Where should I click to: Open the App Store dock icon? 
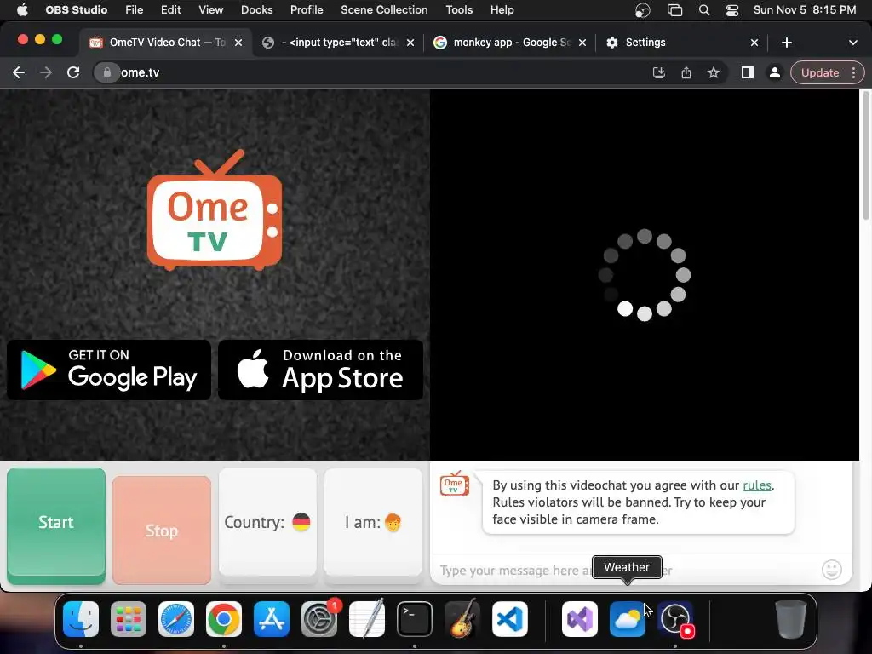tap(272, 619)
